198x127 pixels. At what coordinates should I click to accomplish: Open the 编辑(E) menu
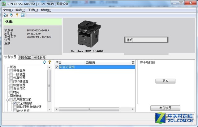point(20,10)
